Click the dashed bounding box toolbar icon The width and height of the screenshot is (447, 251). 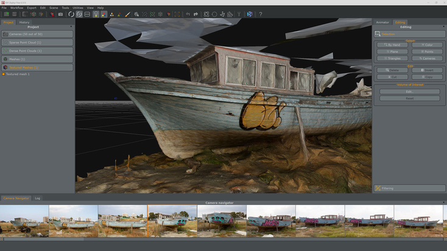point(177,14)
